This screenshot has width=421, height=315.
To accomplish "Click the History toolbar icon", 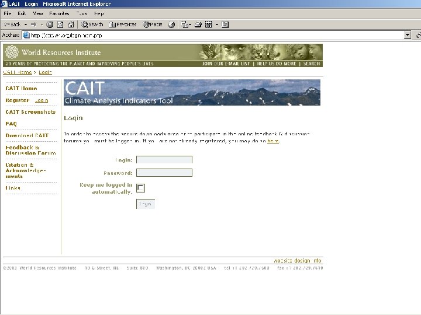I will click(x=171, y=24).
